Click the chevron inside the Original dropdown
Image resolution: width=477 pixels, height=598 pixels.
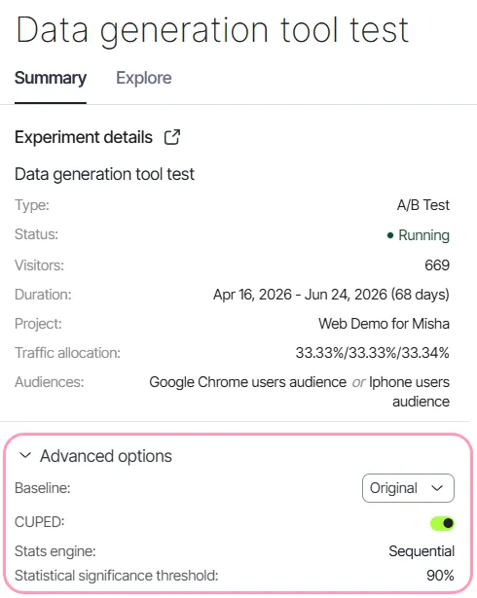pos(437,488)
